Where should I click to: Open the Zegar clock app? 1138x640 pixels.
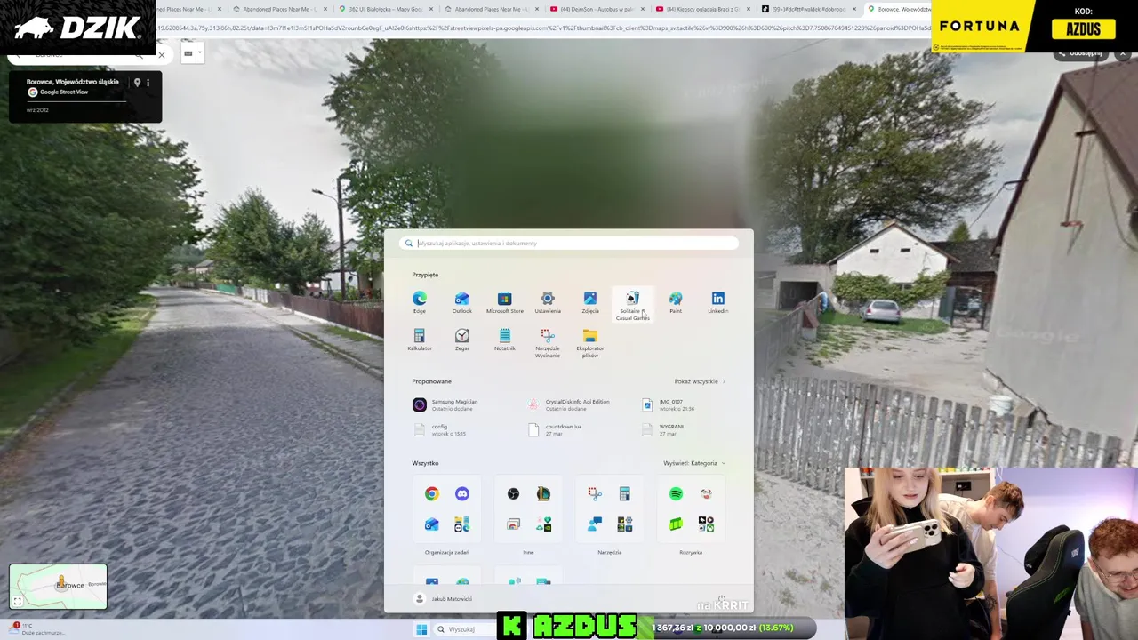tap(461, 340)
